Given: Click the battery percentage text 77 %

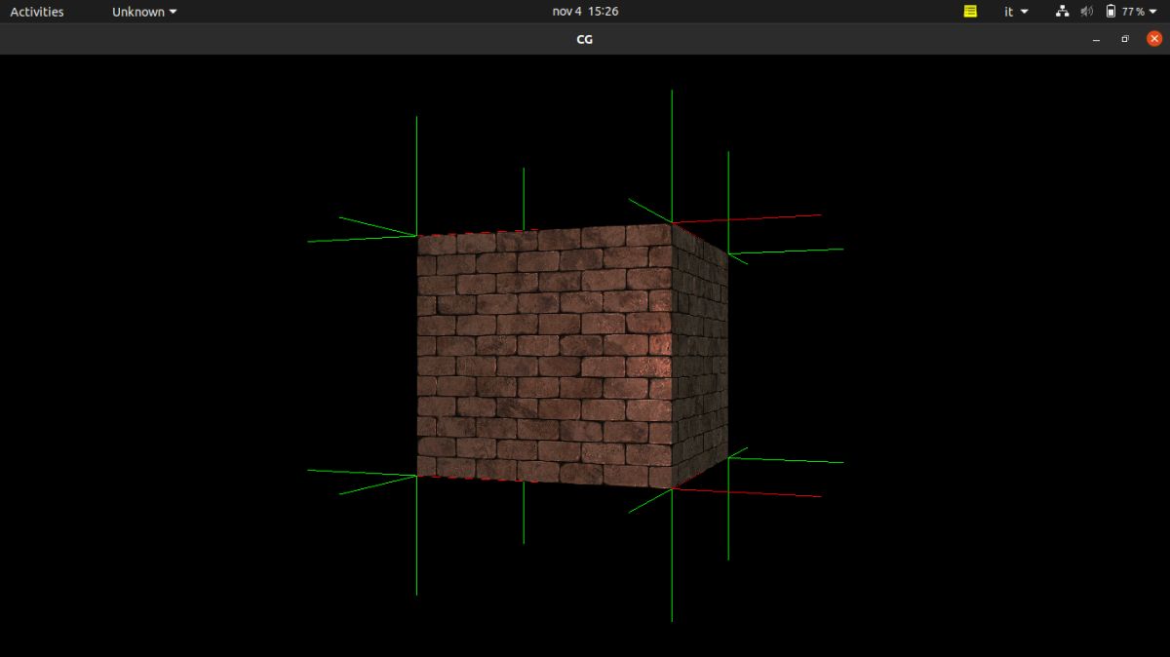Looking at the screenshot, I should (x=1133, y=12).
